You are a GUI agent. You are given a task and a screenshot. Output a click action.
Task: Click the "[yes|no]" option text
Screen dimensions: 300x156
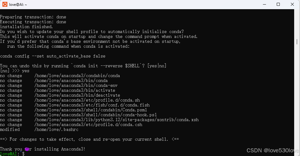click(x=157, y=66)
